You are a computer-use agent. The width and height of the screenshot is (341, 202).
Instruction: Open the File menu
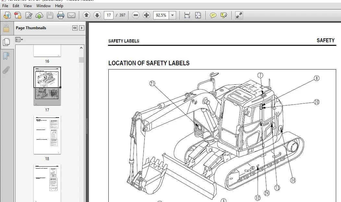5,6
